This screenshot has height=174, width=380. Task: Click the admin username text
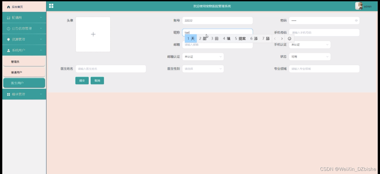click(368, 7)
